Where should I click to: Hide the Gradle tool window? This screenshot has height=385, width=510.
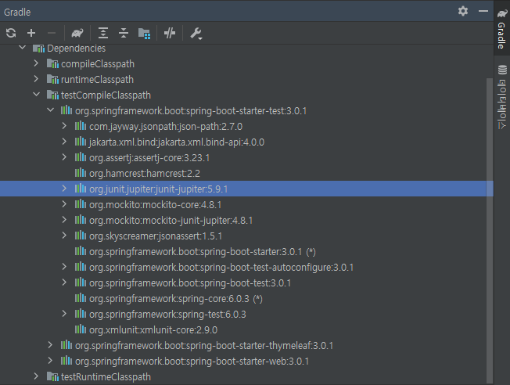(x=483, y=12)
